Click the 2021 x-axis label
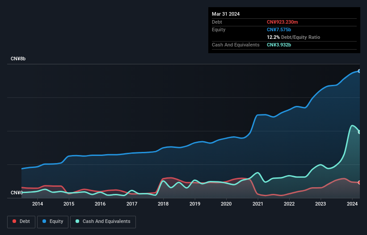 [x=257, y=204]
